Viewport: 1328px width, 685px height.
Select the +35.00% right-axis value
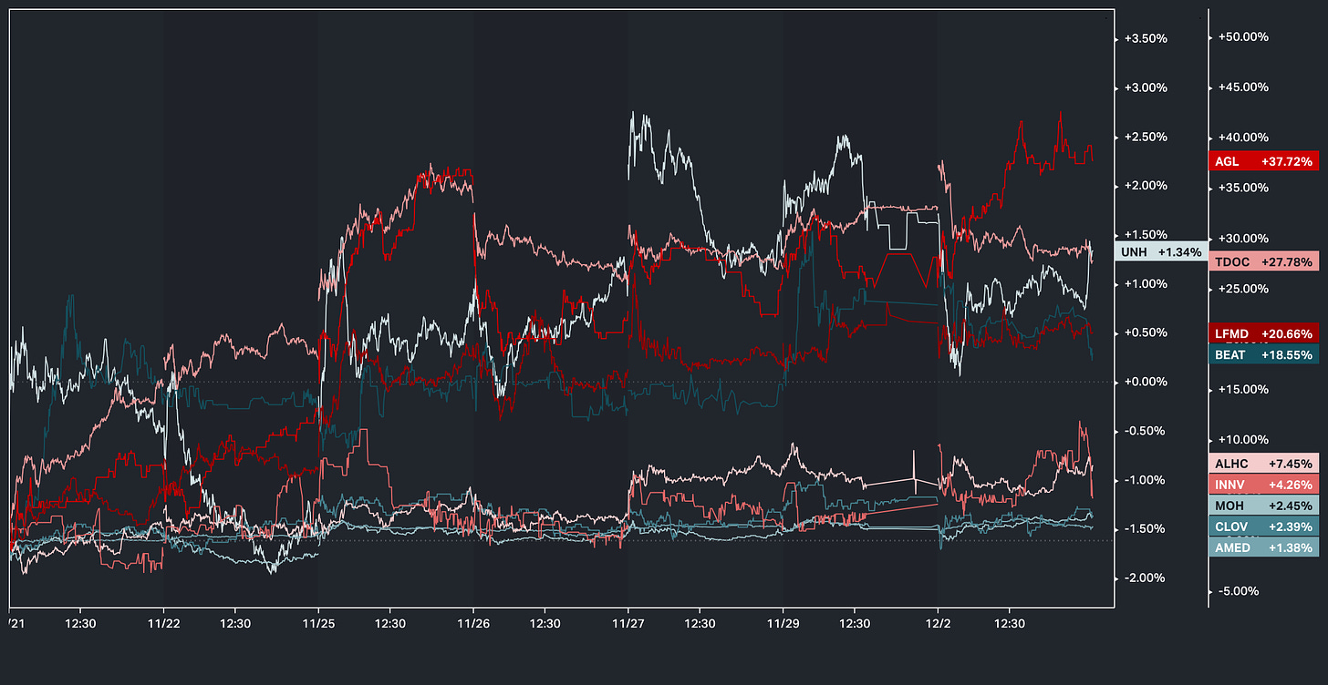(1243, 188)
